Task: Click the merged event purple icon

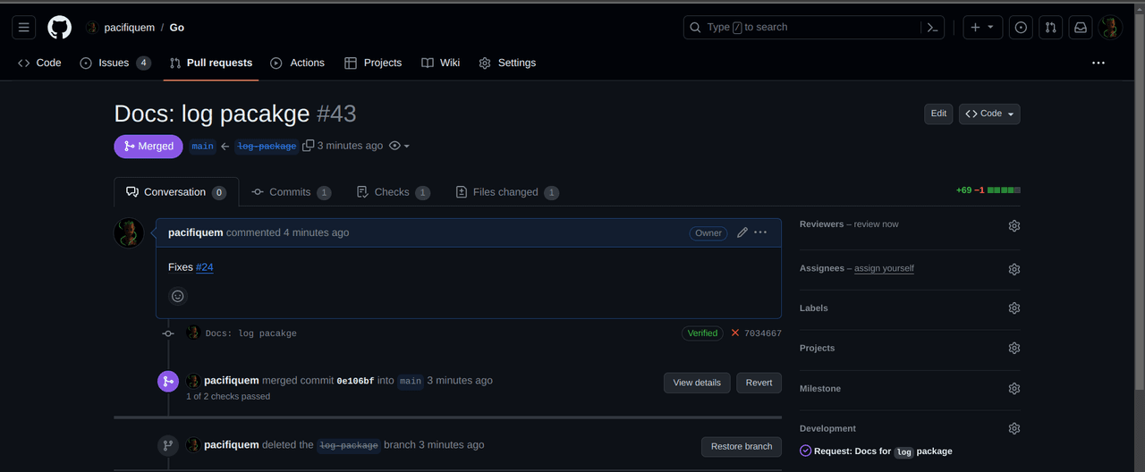Action: pyautogui.click(x=168, y=382)
